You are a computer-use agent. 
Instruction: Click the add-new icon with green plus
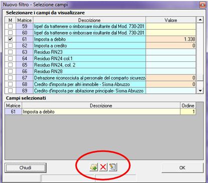94,167
